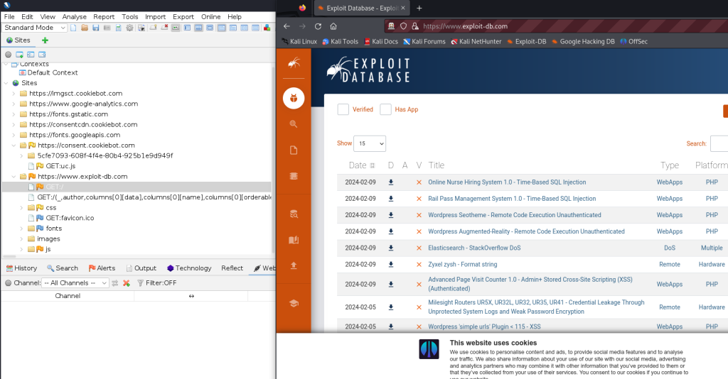Open Rail Pass Management System SQL Injection link

pyautogui.click(x=512, y=199)
